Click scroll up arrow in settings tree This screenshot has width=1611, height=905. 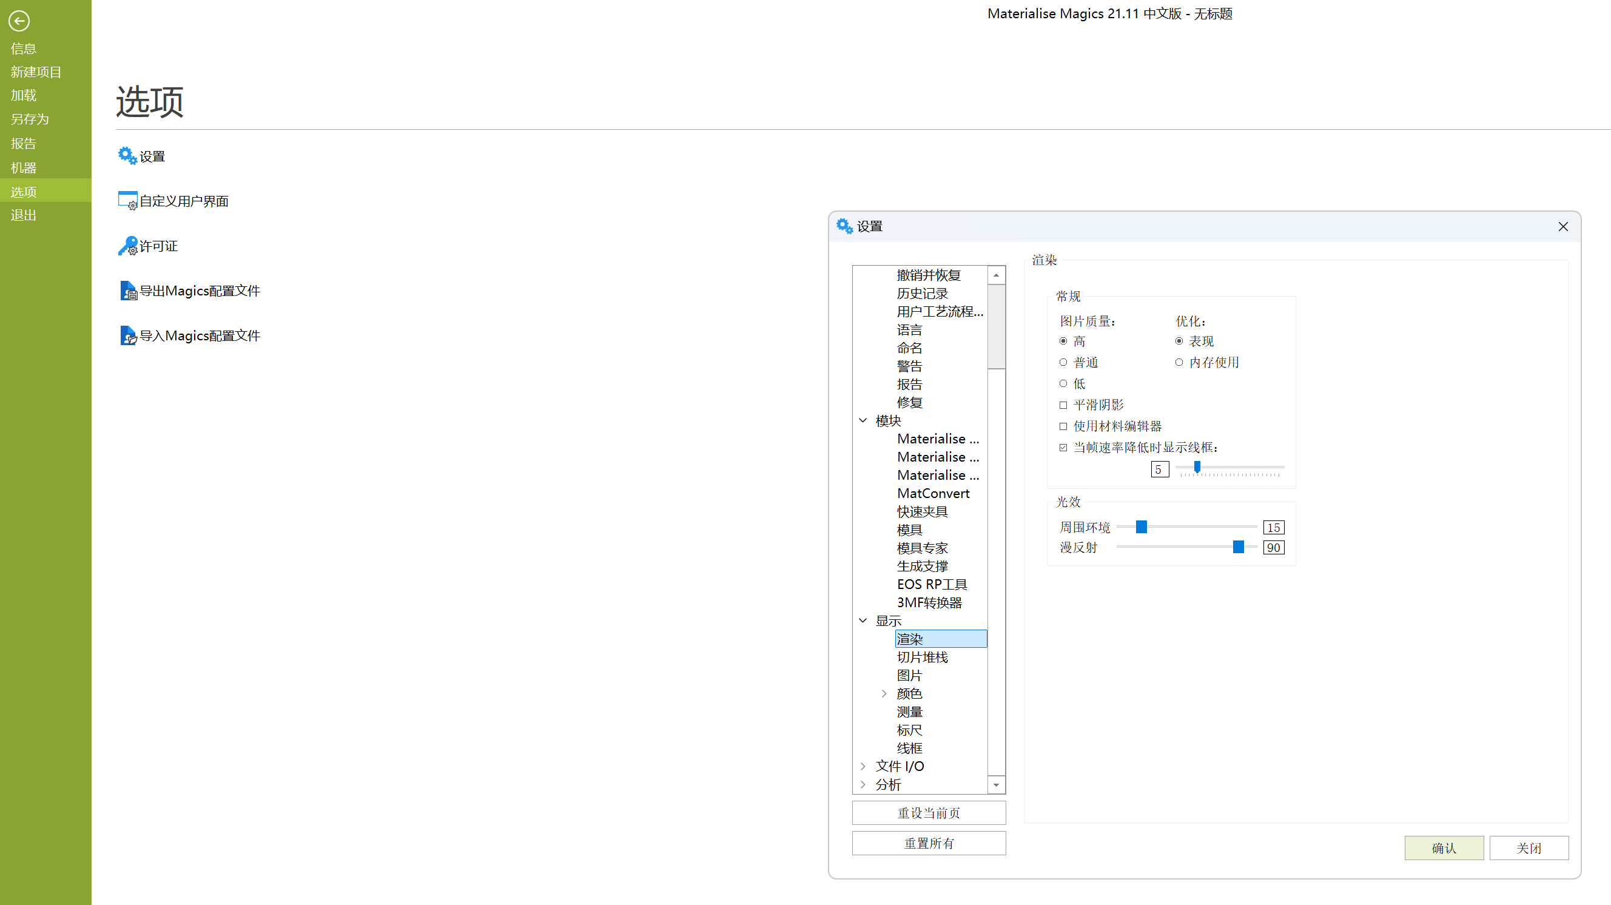coord(996,275)
